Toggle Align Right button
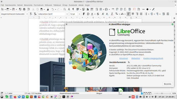177x99 pixels. (x=137, y=14)
